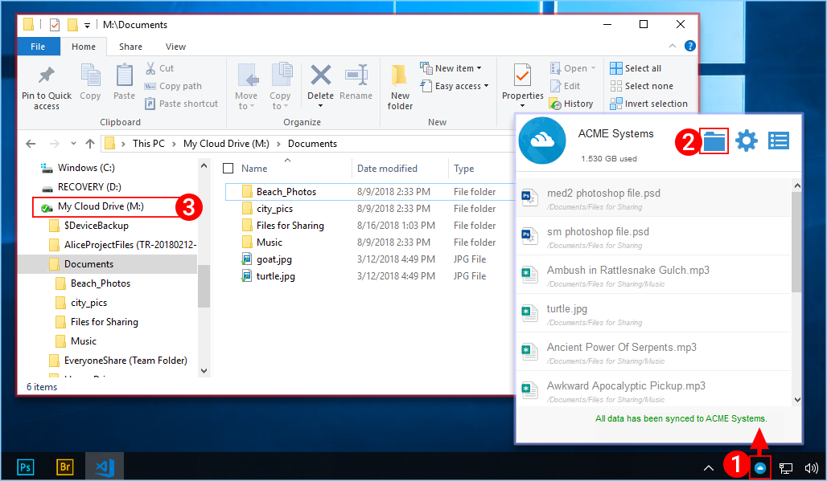
Task: Click Ancient Power Of Serpents.mp3 entry
Action: pos(653,353)
